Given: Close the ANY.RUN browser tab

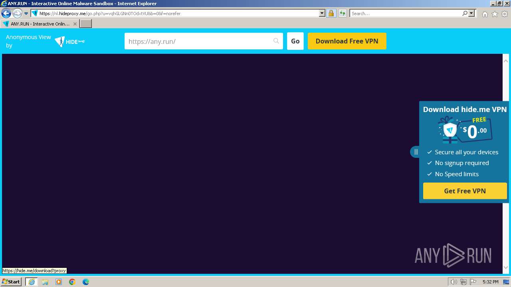Looking at the screenshot, I should click(x=75, y=24).
